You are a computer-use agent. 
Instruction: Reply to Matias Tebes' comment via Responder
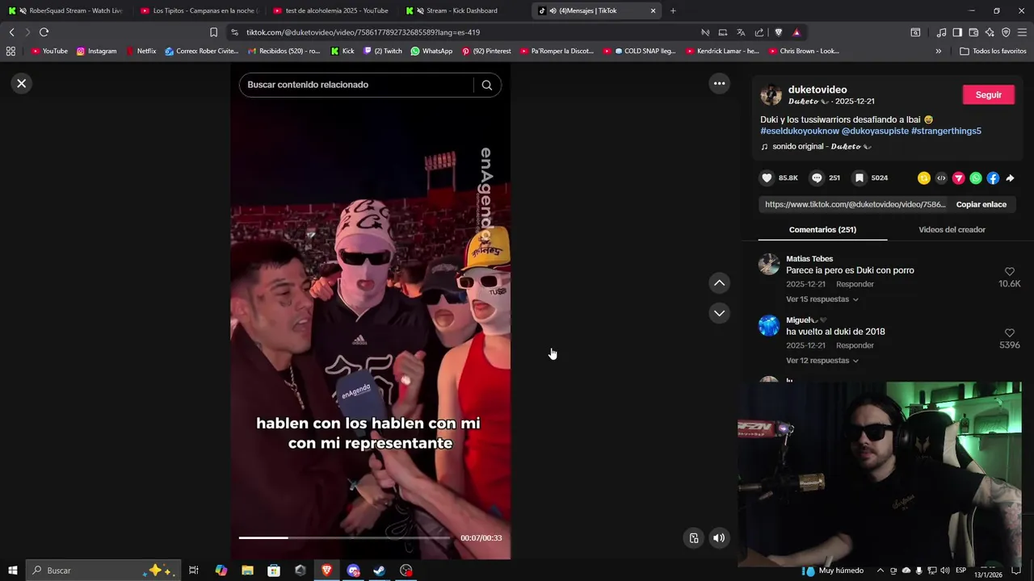855,284
